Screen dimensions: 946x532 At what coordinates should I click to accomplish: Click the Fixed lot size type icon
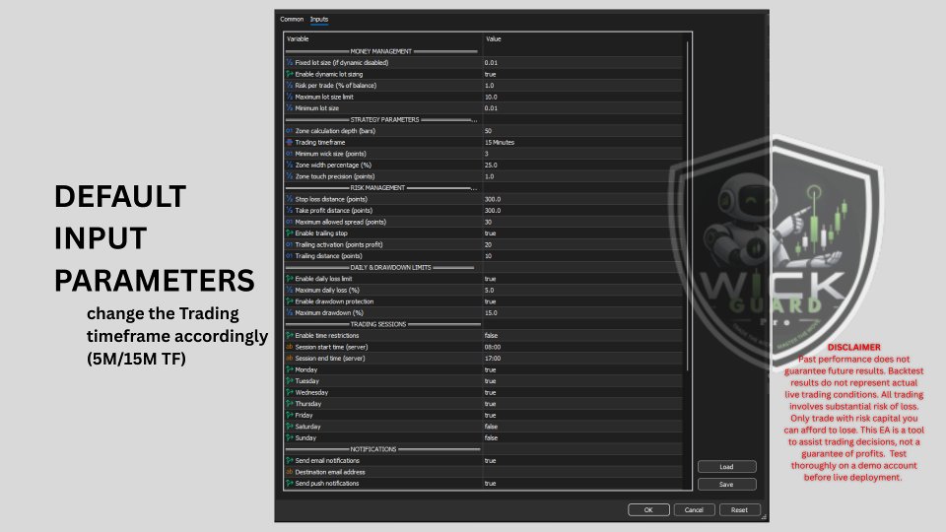[x=290, y=63]
